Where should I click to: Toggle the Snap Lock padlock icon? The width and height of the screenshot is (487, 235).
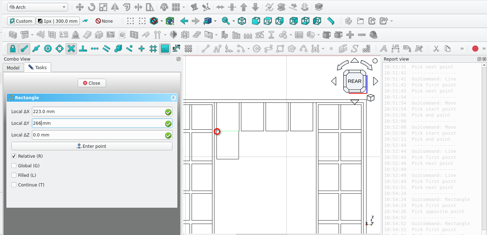(x=13, y=49)
